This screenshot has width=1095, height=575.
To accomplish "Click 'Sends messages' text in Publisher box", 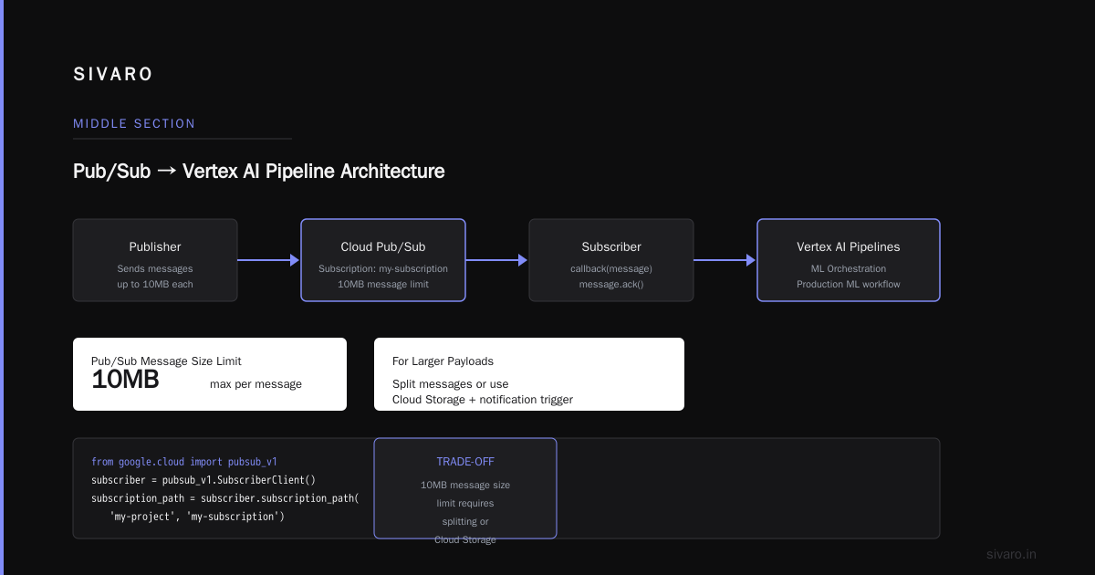I will (x=155, y=268).
